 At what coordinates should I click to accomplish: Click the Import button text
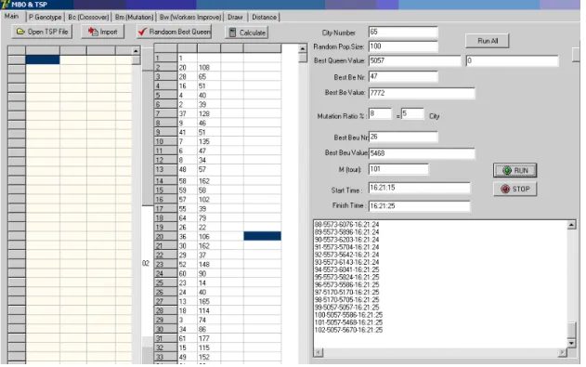[x=109, y=32]
